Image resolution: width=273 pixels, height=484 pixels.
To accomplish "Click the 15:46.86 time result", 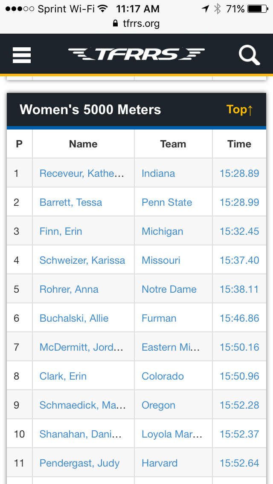I will (239, 318).
